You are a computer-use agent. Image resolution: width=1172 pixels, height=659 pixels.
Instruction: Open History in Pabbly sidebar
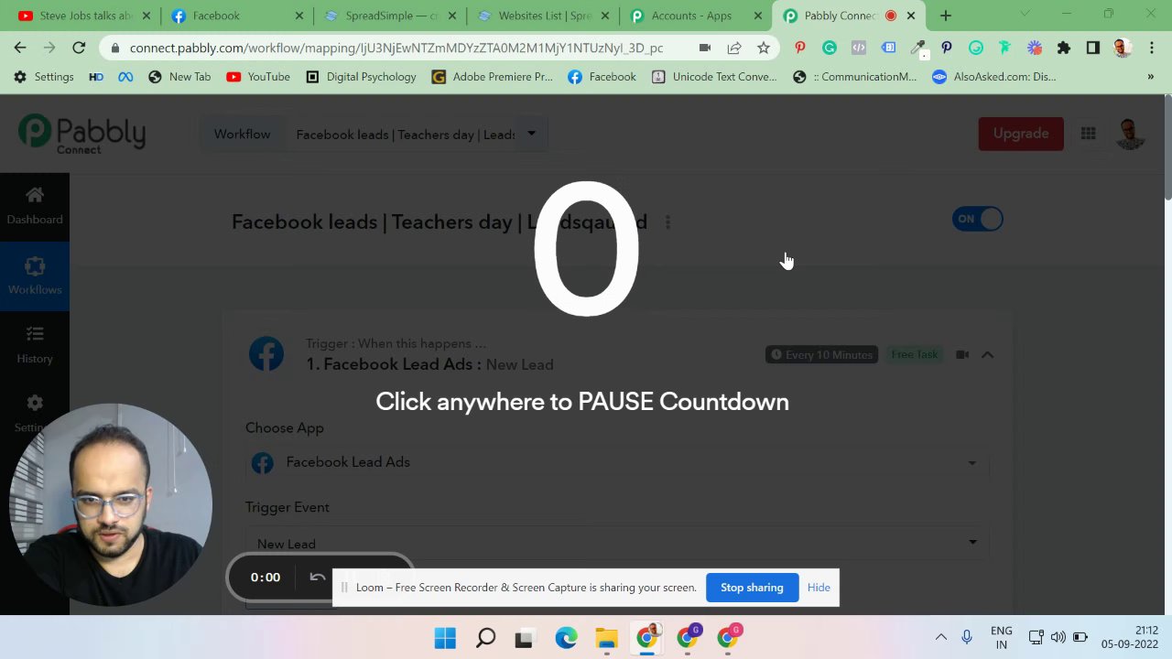pos(35,345)
